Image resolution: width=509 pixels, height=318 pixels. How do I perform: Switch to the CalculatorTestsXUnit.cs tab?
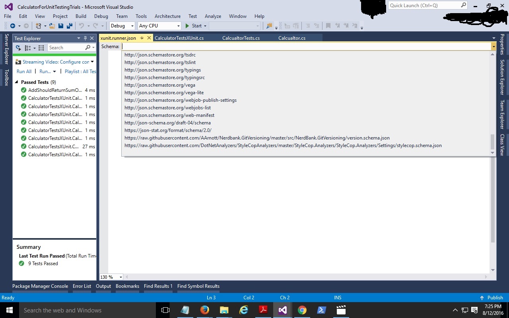(179, 38)
